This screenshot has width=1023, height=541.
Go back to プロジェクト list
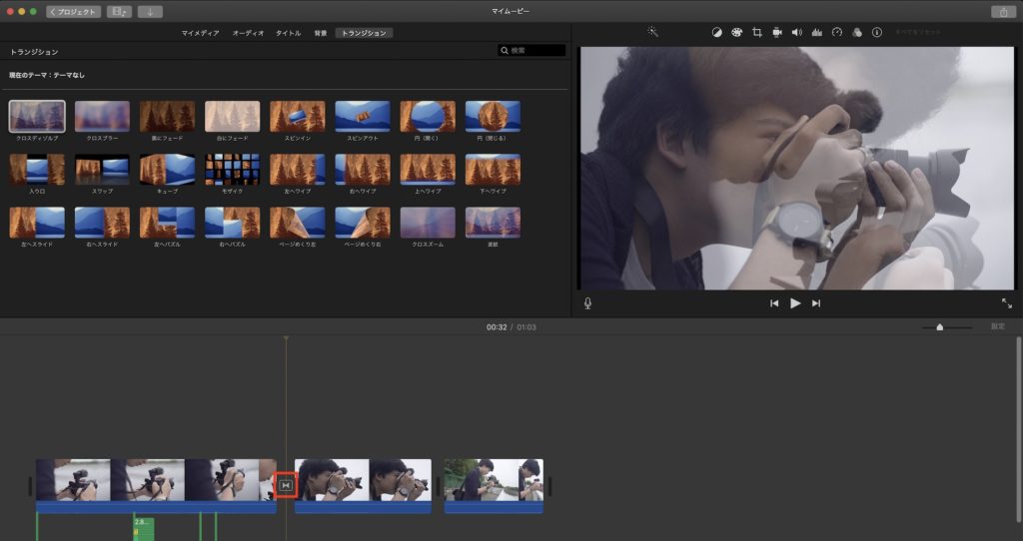(x=75, y=12)
